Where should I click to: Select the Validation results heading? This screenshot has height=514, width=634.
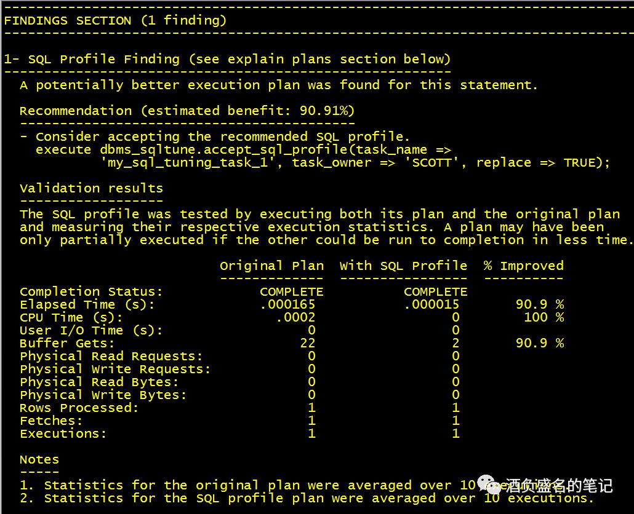[x=91, y=188]
